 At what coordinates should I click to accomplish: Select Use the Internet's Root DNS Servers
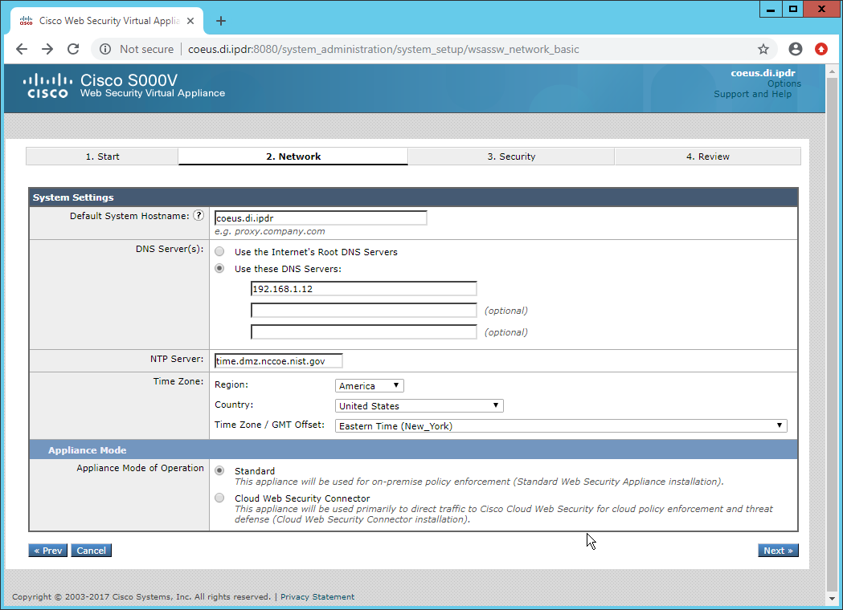[219, 251]
